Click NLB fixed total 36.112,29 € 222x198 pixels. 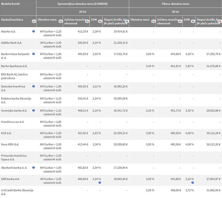tap(213, 133)
